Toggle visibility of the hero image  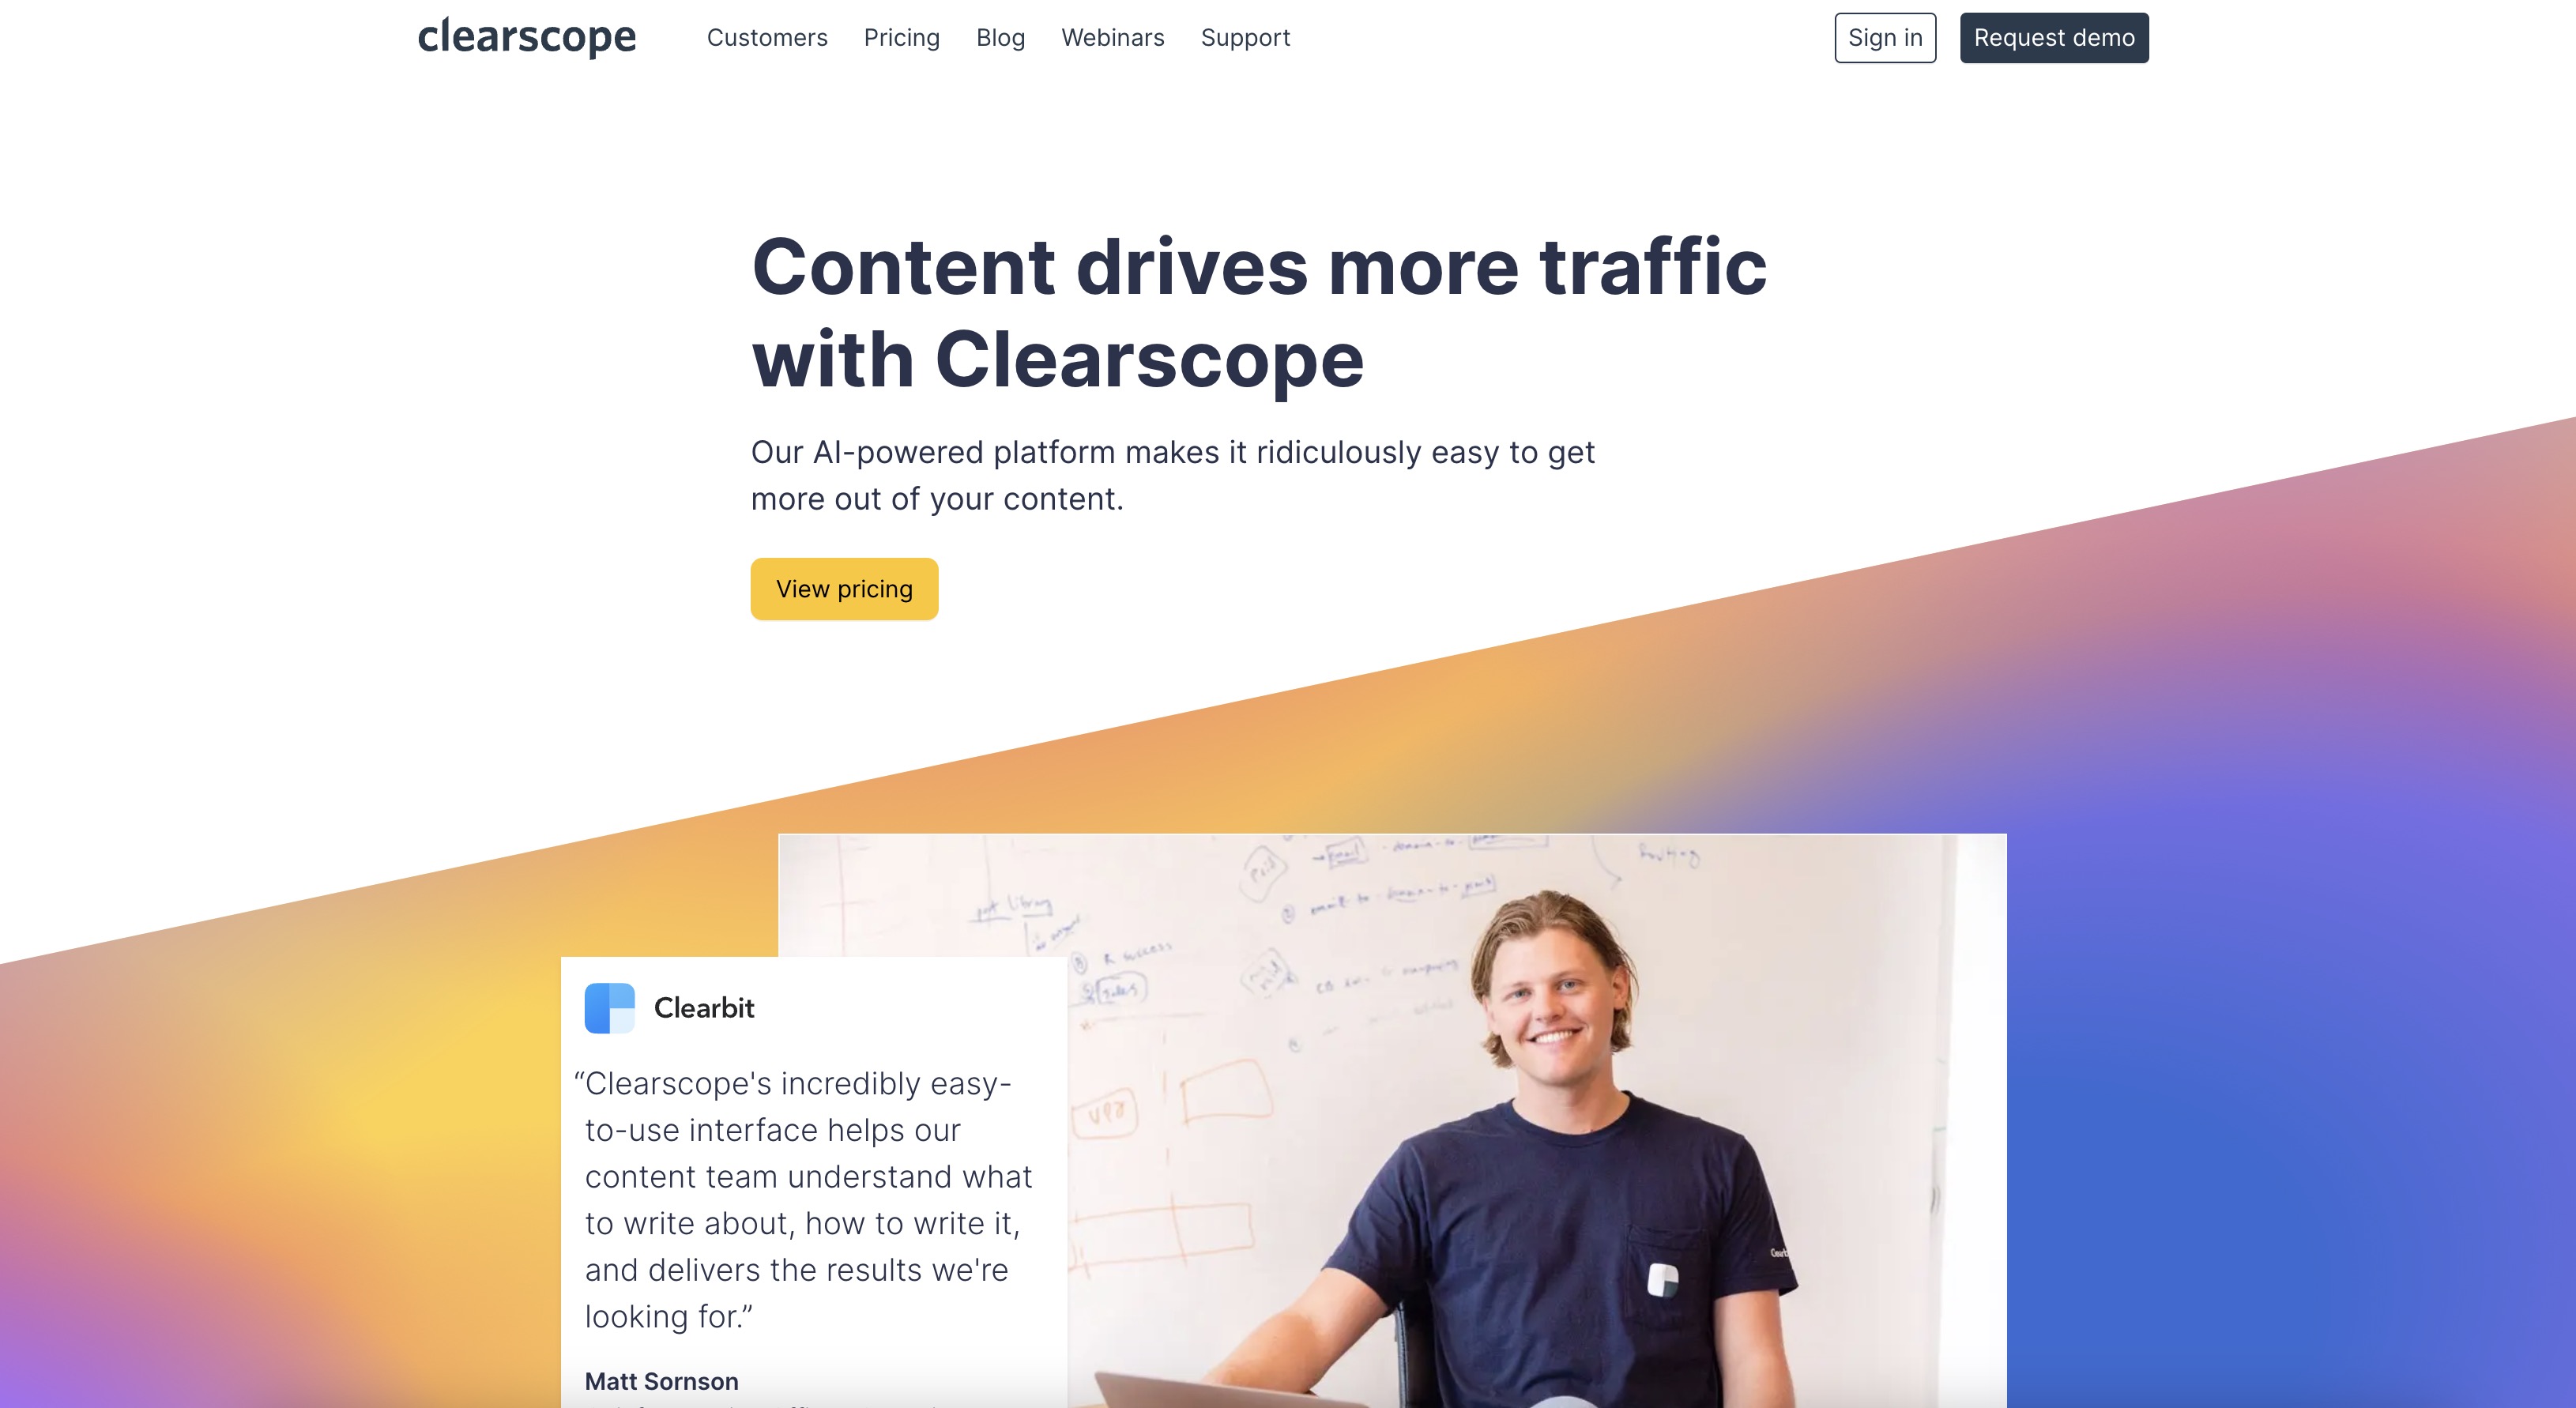[x=1392, y=1120]
